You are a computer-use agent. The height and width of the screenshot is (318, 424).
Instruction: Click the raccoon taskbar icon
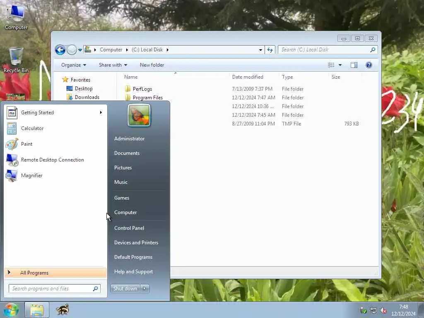coord(63,310)
